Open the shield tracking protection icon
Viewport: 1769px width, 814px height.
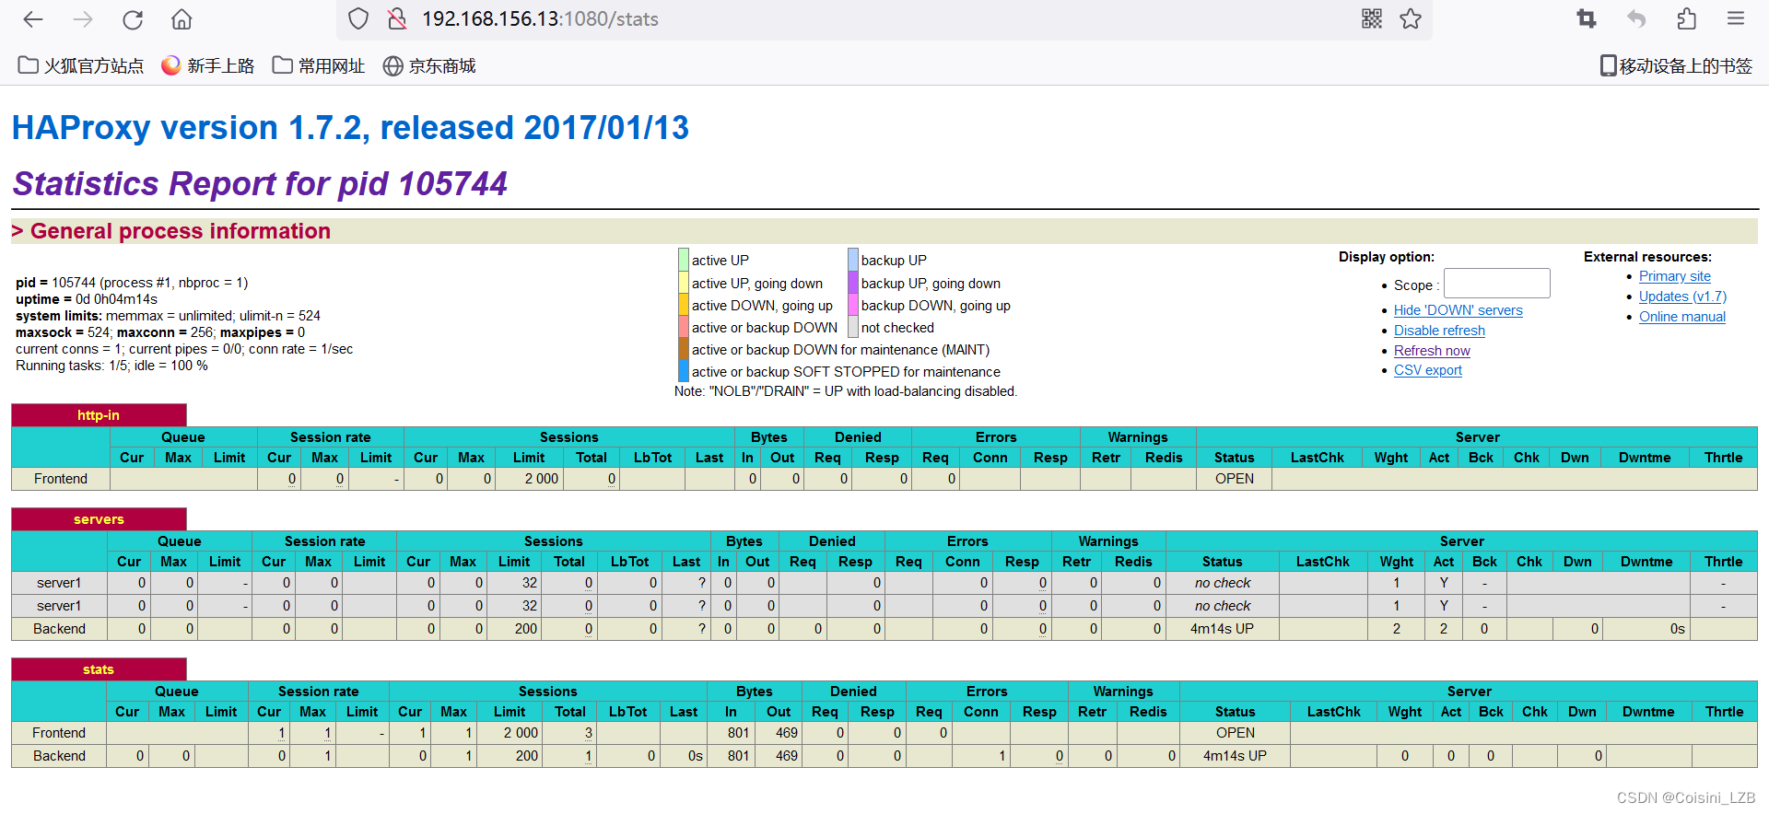[x=358, y=19]
